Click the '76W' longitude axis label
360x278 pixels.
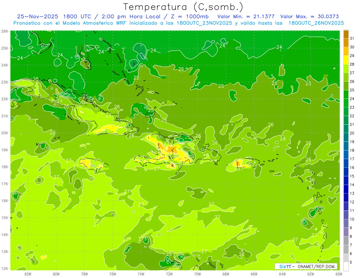(113, 274)
